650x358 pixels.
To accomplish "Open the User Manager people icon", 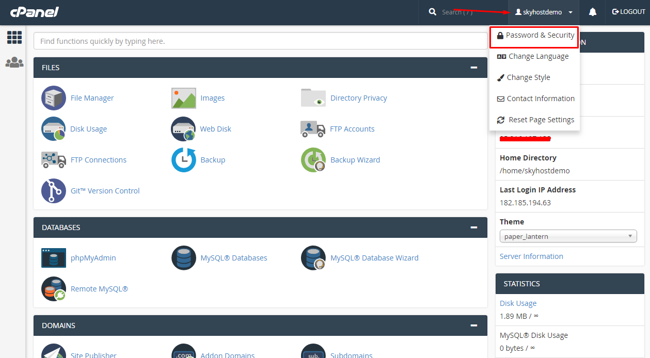I will 14,62.
